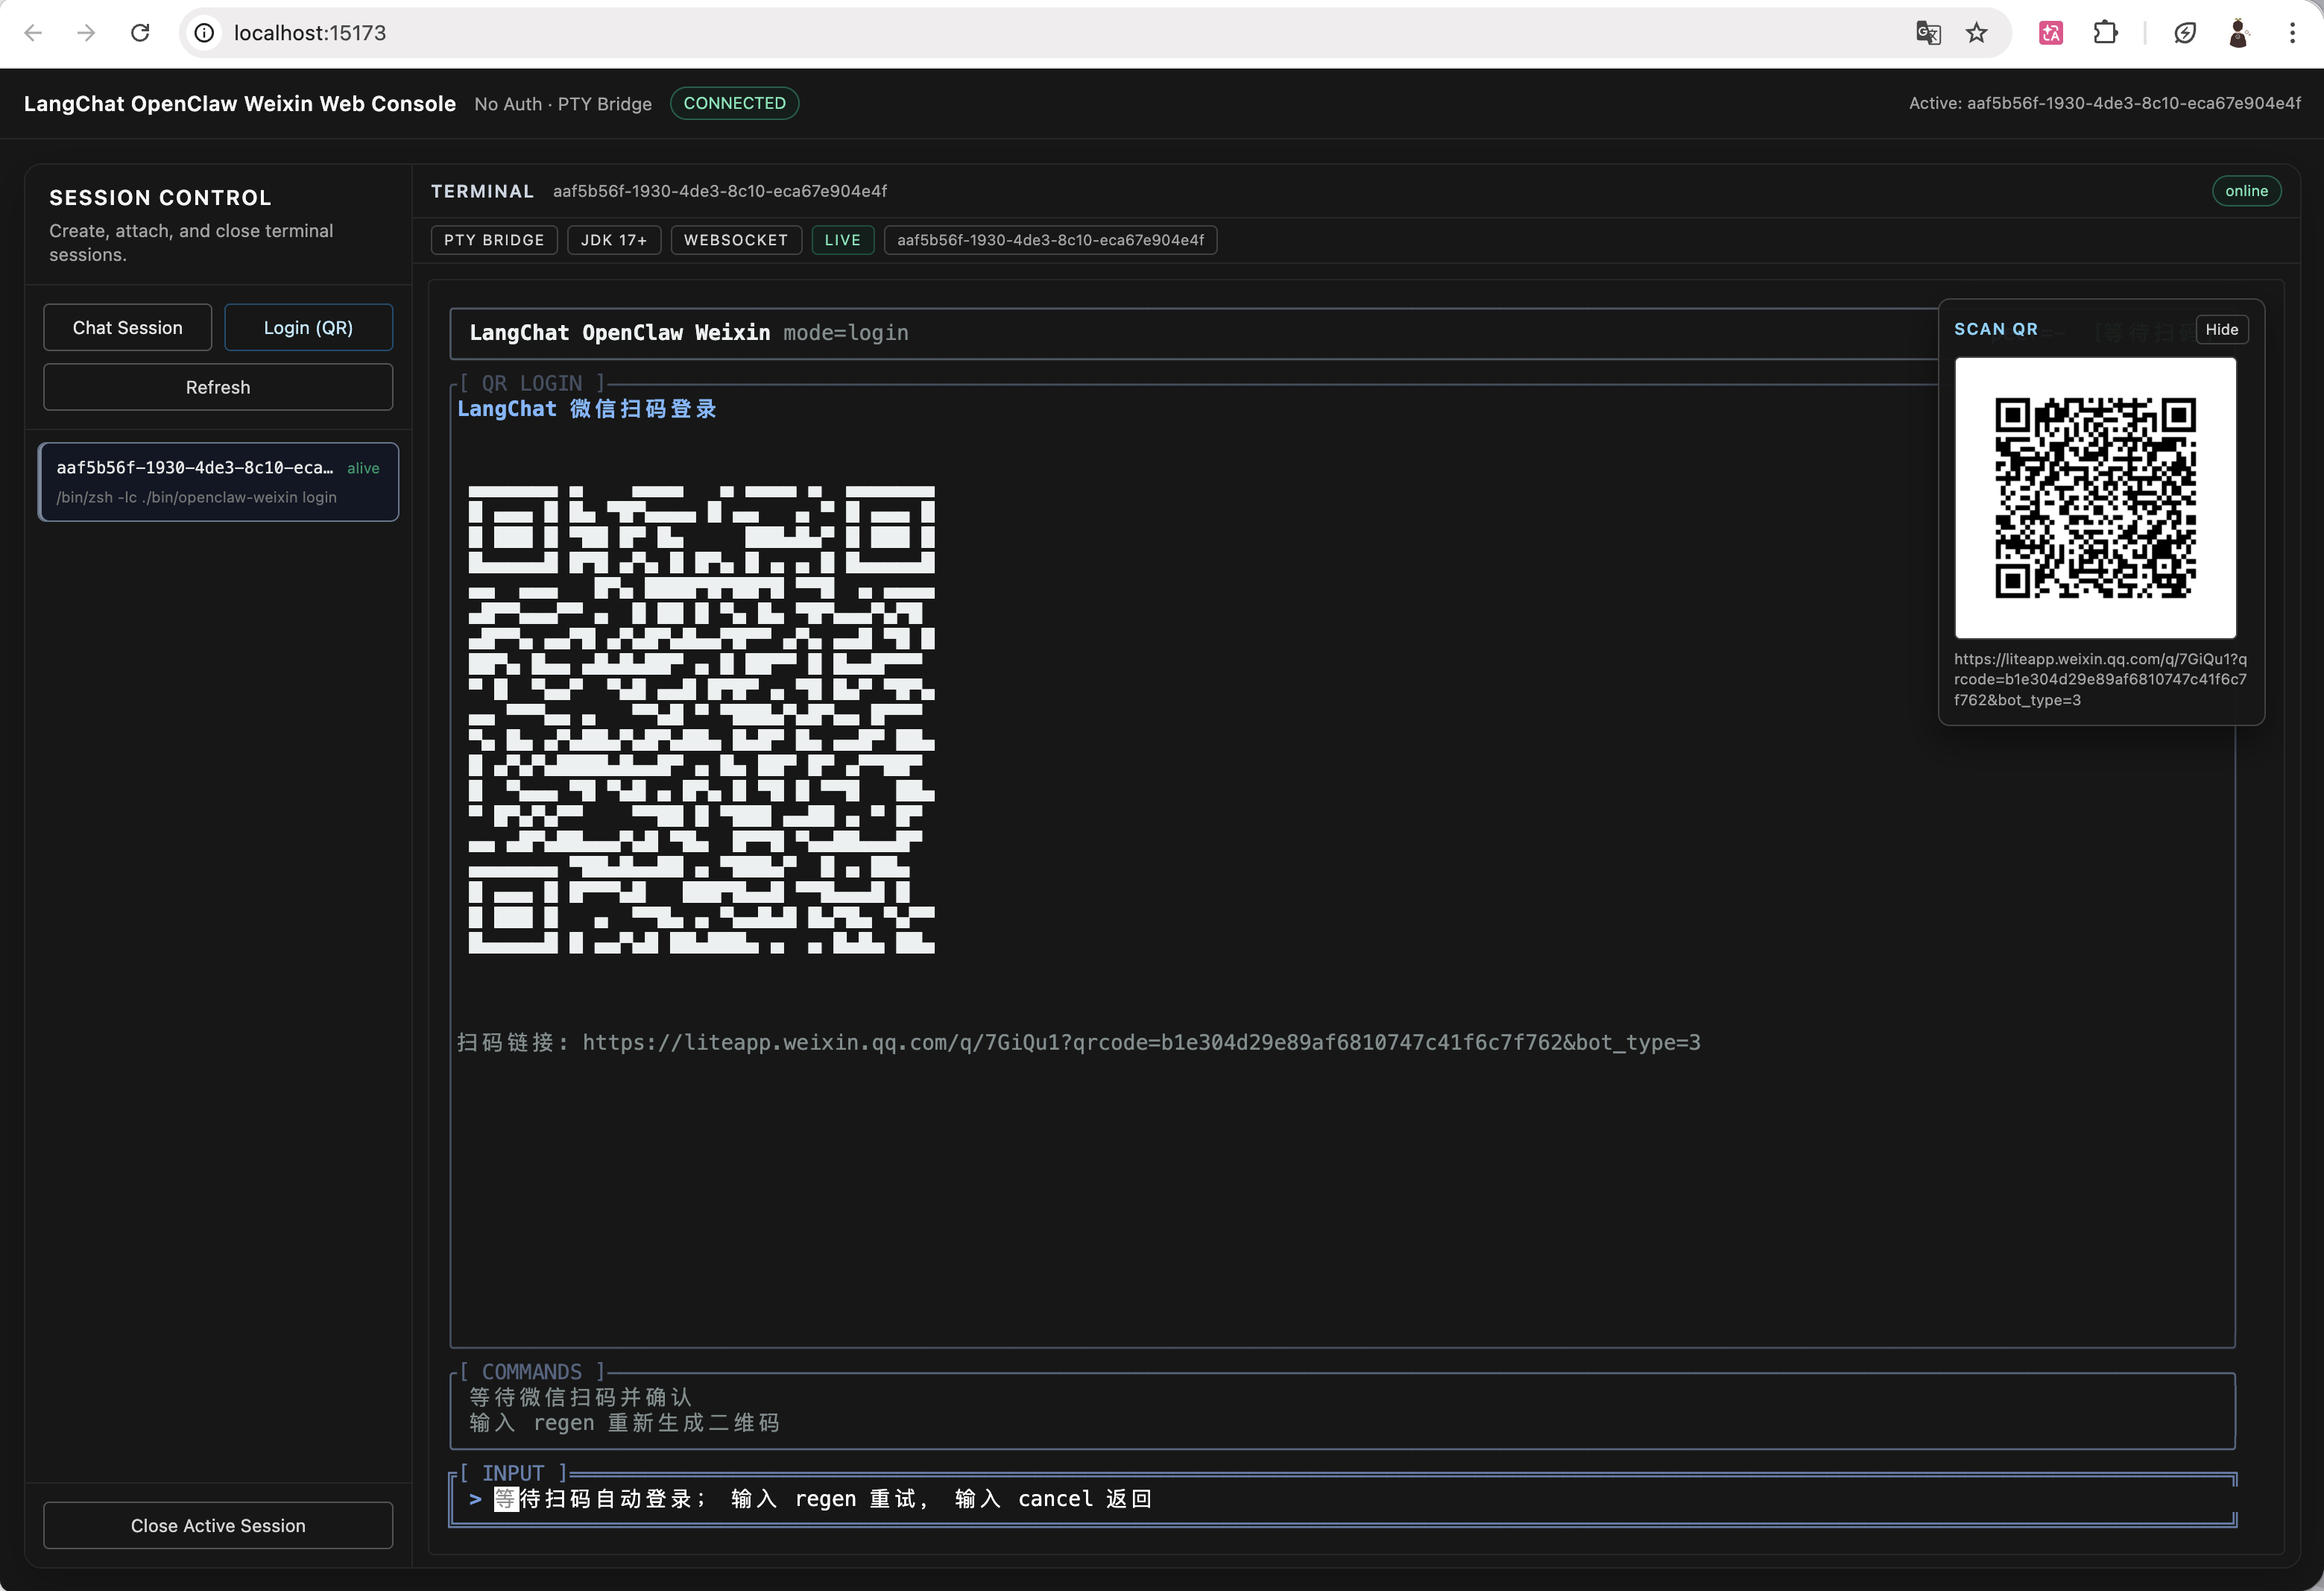Reload the page with refresh icon
2324x1591 pixels.
(140, 33)
